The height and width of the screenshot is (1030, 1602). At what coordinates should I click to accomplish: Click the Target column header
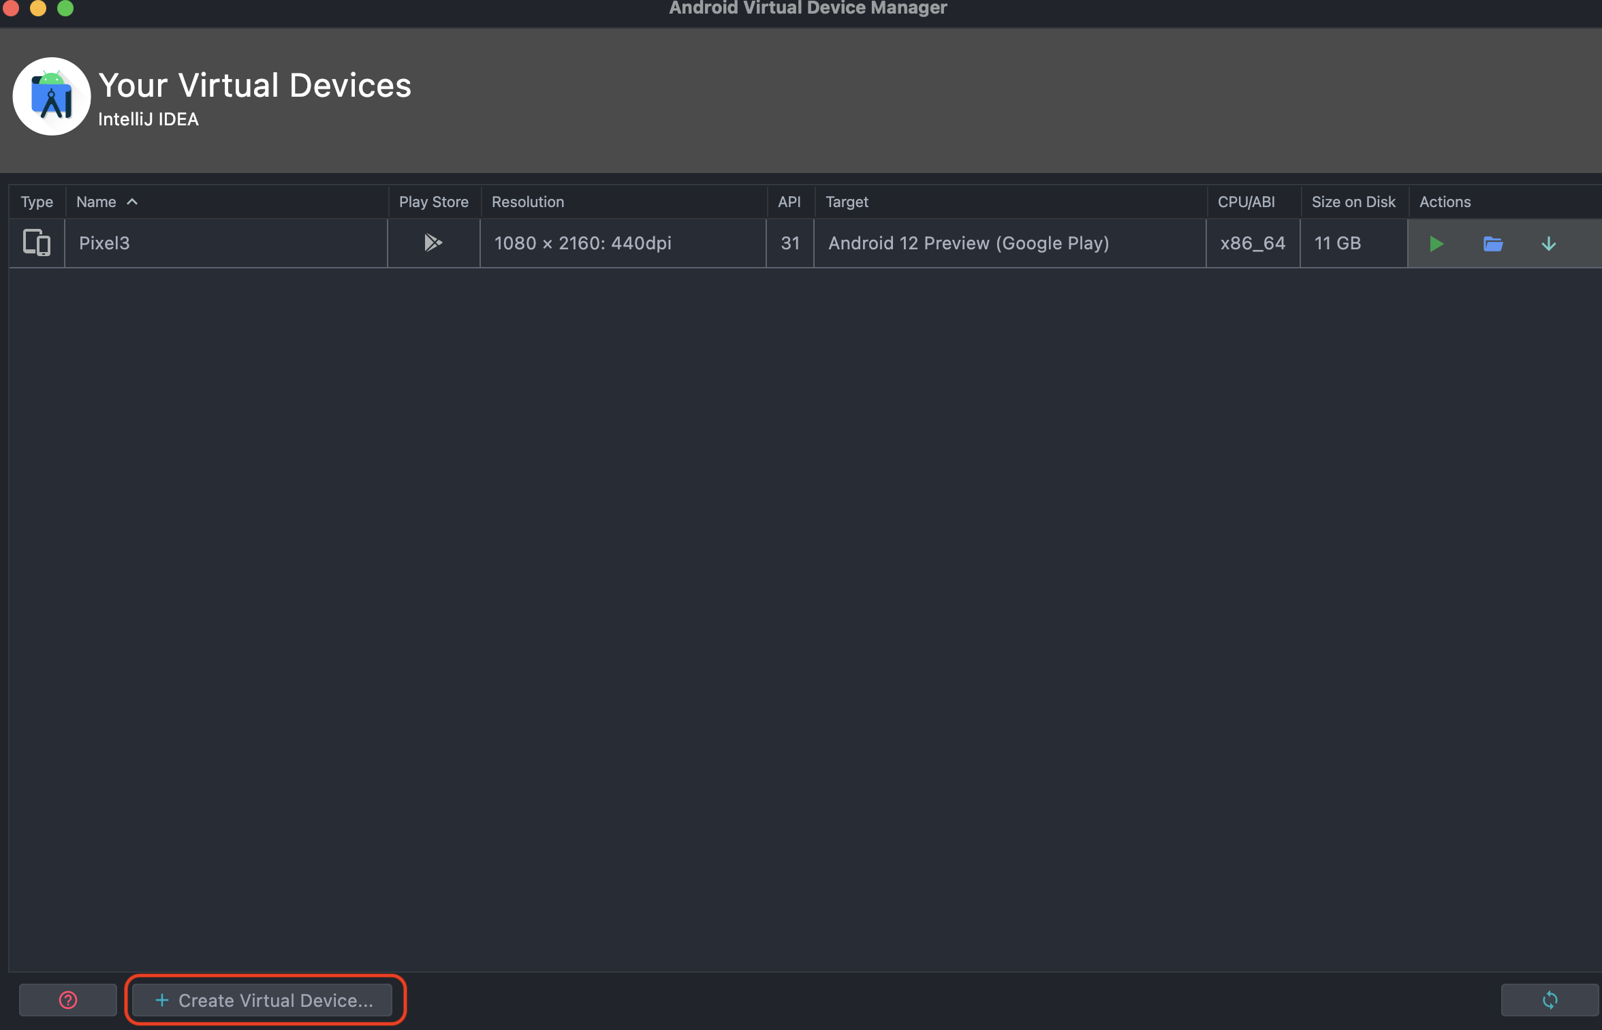[x=847, y=202]
